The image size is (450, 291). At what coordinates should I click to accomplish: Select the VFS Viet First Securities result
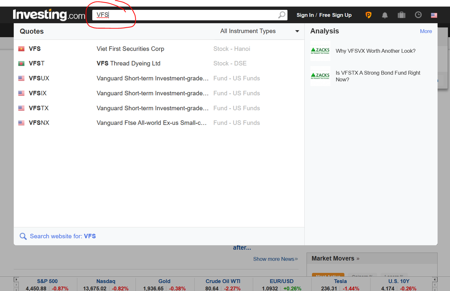pyautogui.click(x=159, y=49)
